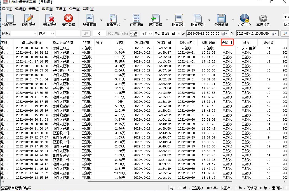Click the scroll right arrow of horizontal scrollbar
This screenshot has height=191, width=289.
285,182
